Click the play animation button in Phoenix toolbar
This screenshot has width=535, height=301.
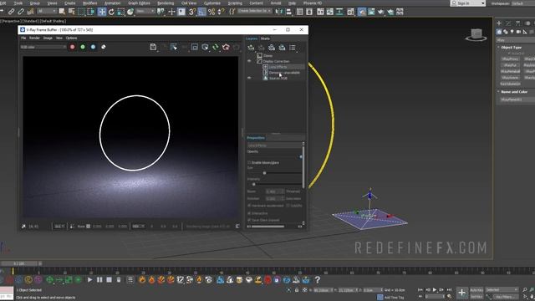(x=89, y=280)
